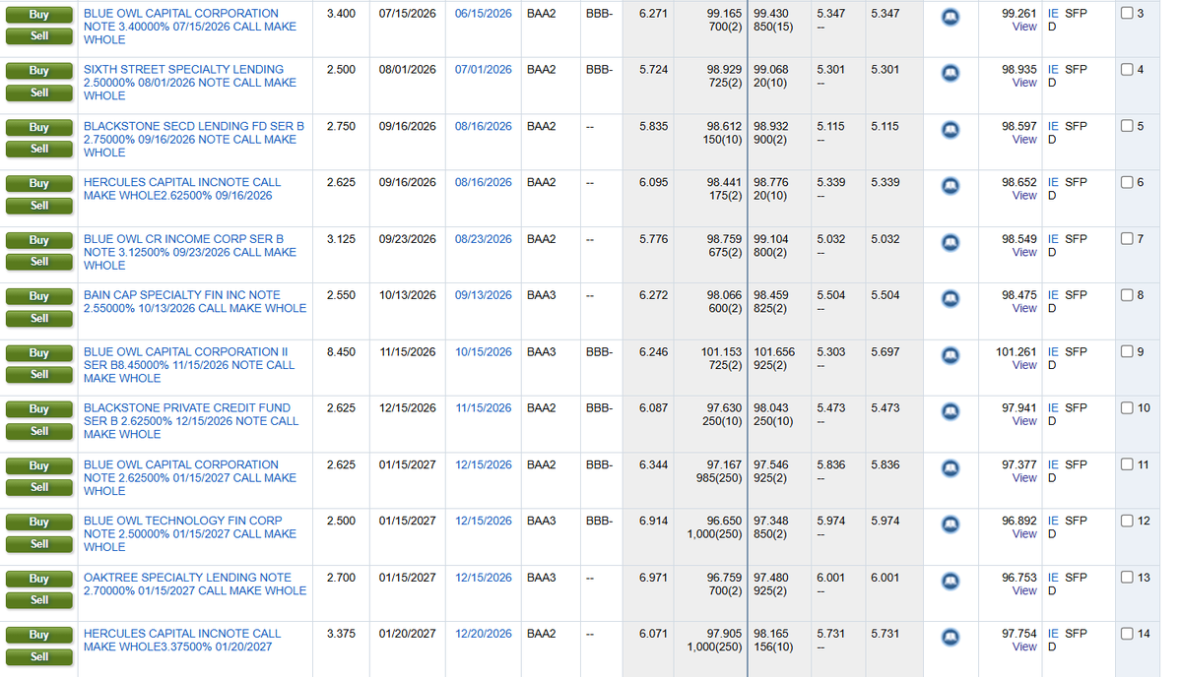Image resolution: width=1181 pixels, height=677 pixels.
Task: Open Oaktree Specialty Lending note link
Action: (x=195, y=584)
